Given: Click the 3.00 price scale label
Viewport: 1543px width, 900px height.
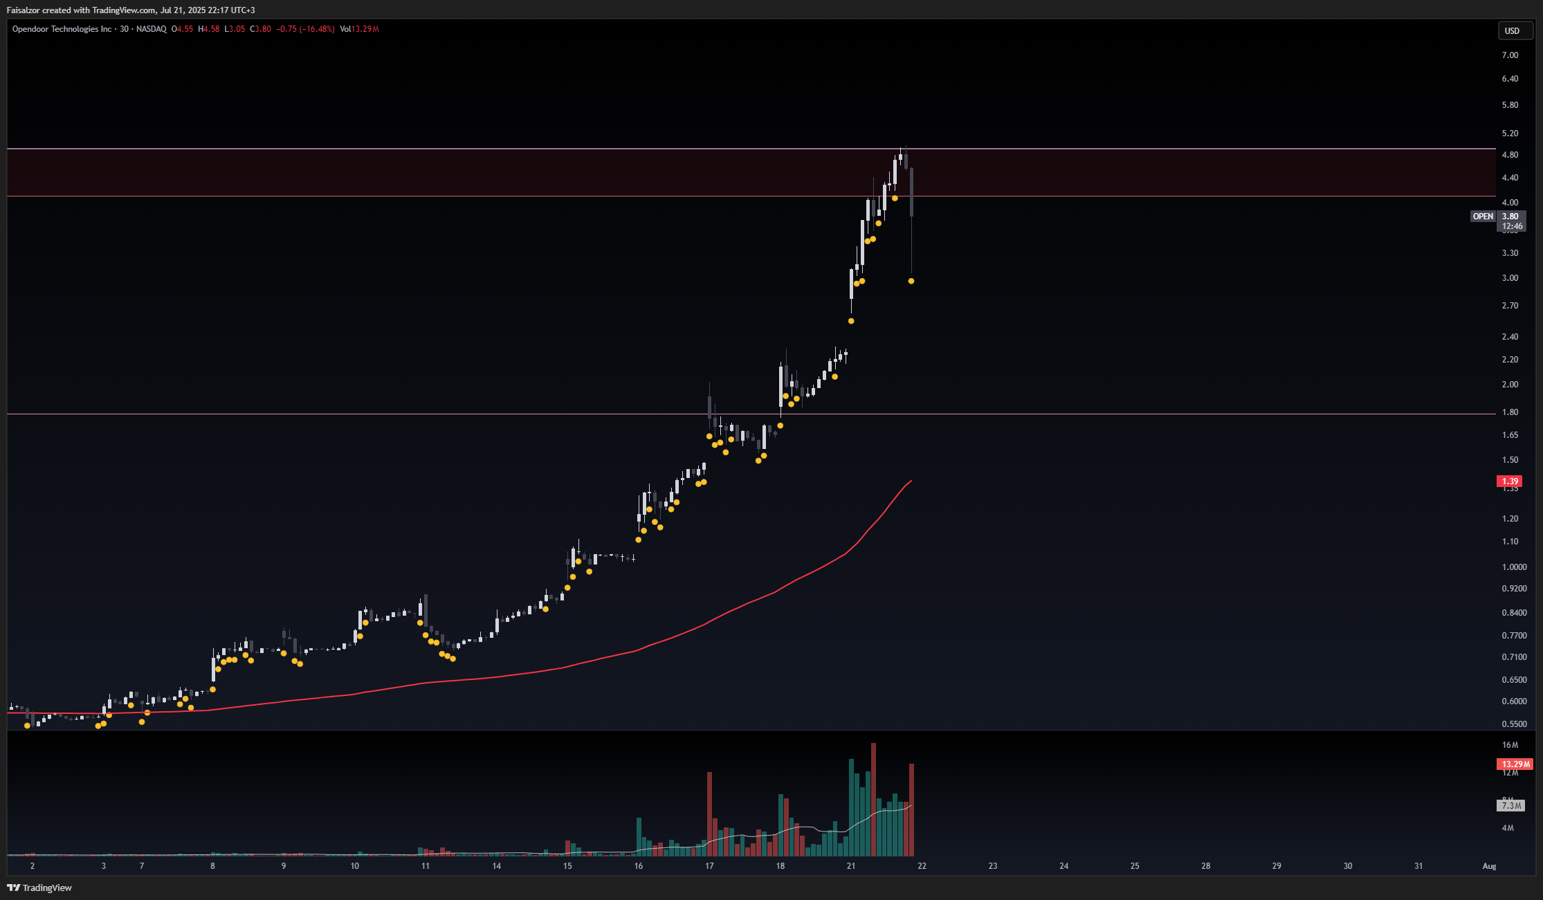Looking at the screenshot, I should (1510, 278).
